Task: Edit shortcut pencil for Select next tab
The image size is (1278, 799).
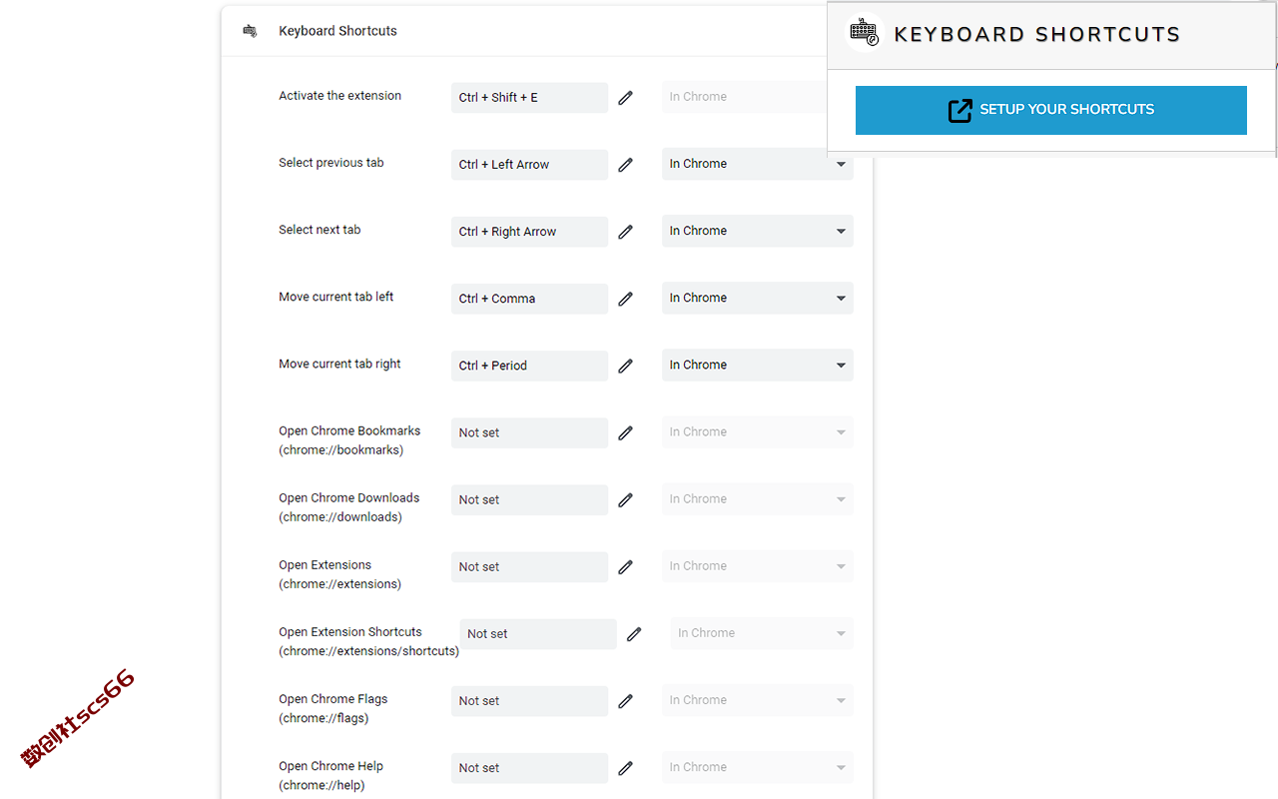Action: pos(625,232)
